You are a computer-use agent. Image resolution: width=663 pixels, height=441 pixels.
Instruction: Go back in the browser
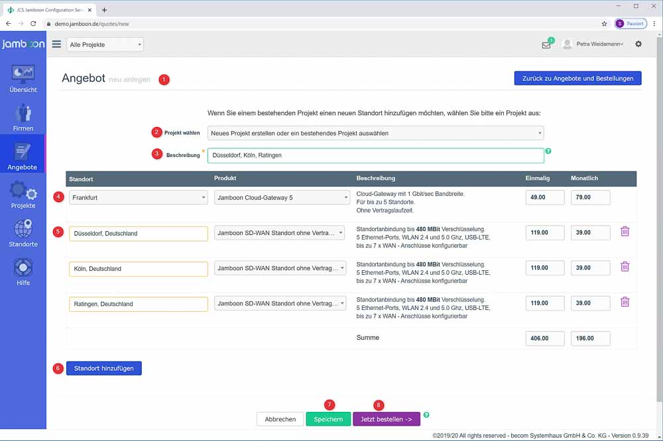[x=9, y=24]
